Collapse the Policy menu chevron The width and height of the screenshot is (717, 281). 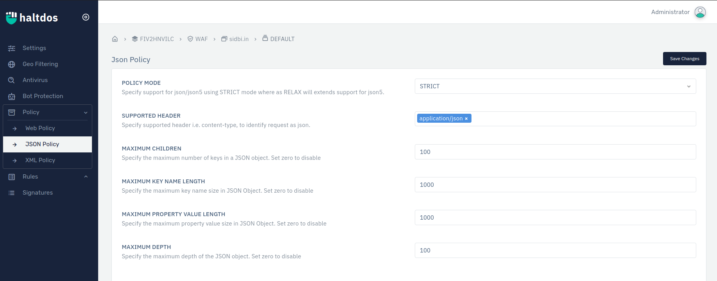tap(86, 113)
